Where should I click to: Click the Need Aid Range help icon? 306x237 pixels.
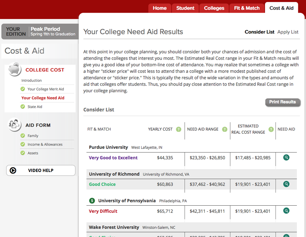coord(225,129)
